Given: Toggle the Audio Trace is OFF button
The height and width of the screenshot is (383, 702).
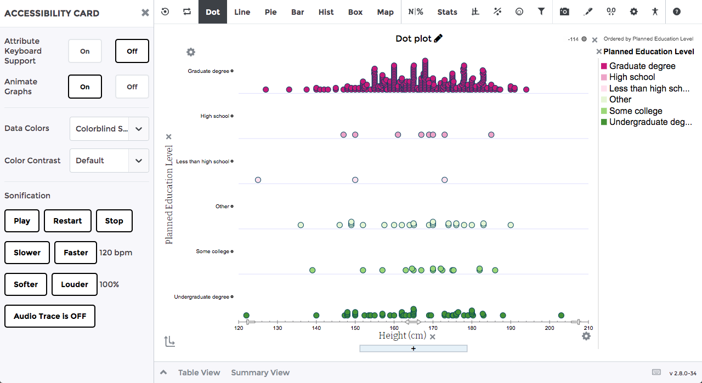Looking at the screenshot, I should pos(50,316).
